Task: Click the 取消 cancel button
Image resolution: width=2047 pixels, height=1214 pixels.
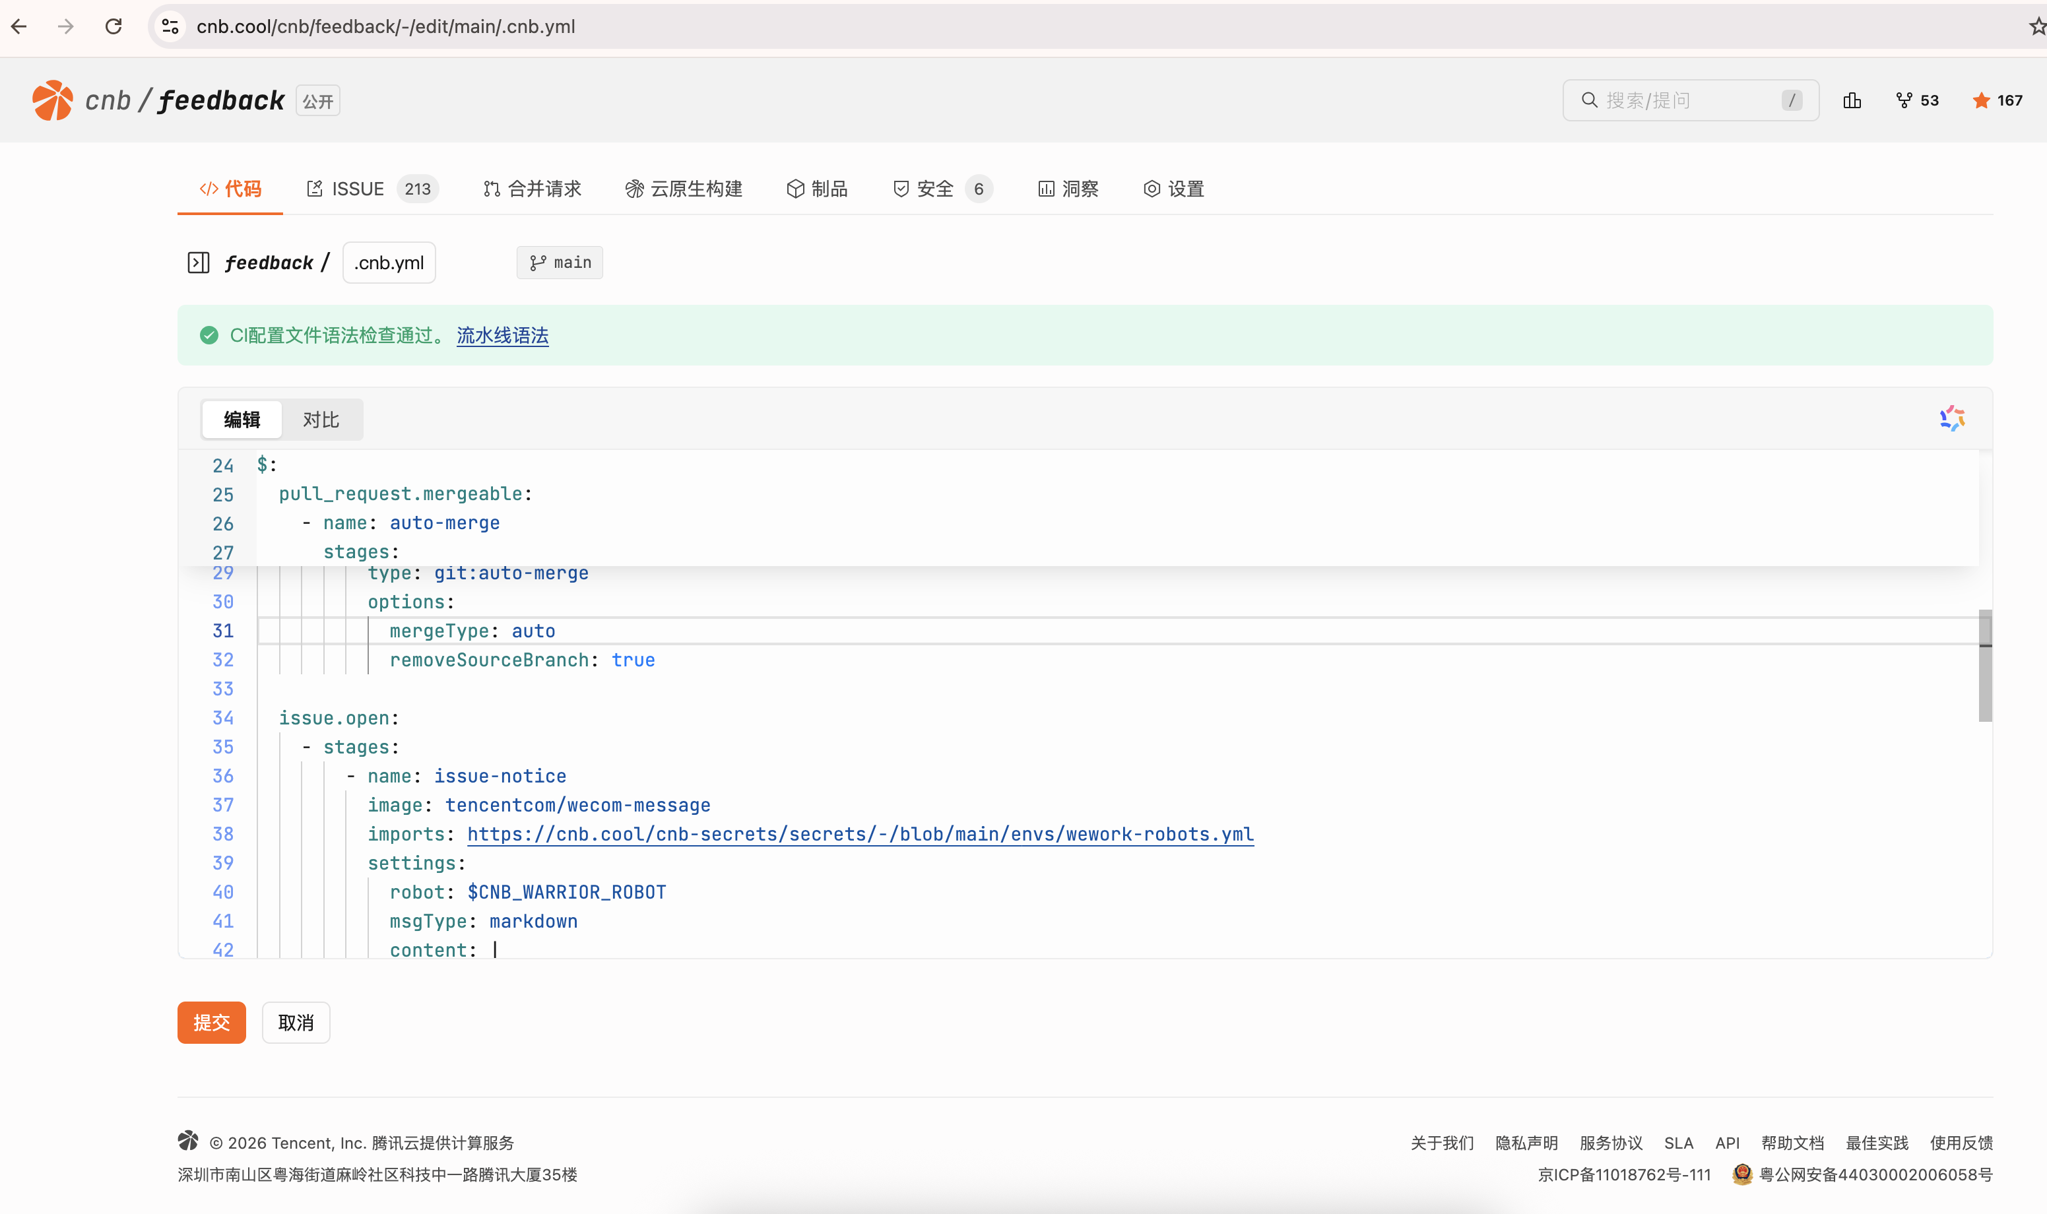Action: pyautogui.click(x=296, y=1022)
